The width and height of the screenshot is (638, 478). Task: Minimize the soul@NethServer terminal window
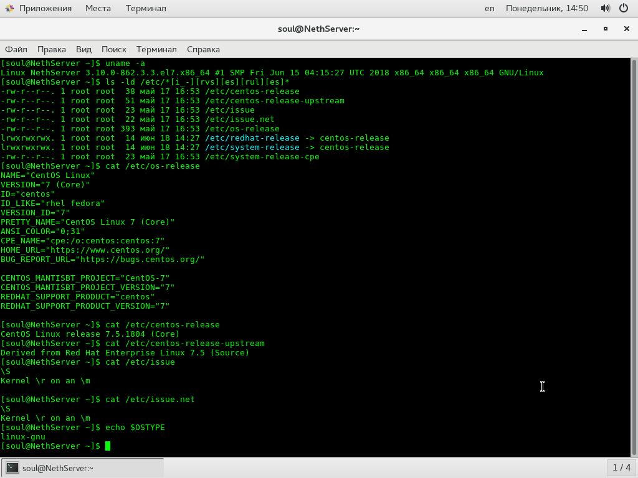[x=584, y=29]
